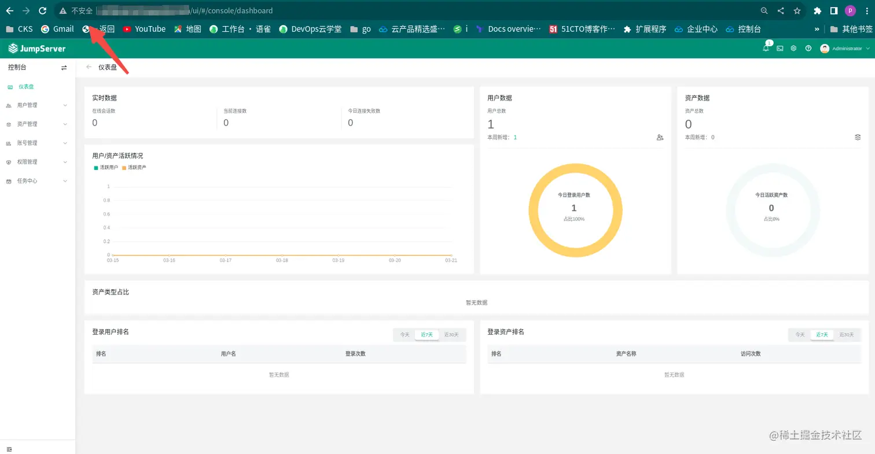Click the share icon in address bar
875x454 pixels.
tap(781, 10)
